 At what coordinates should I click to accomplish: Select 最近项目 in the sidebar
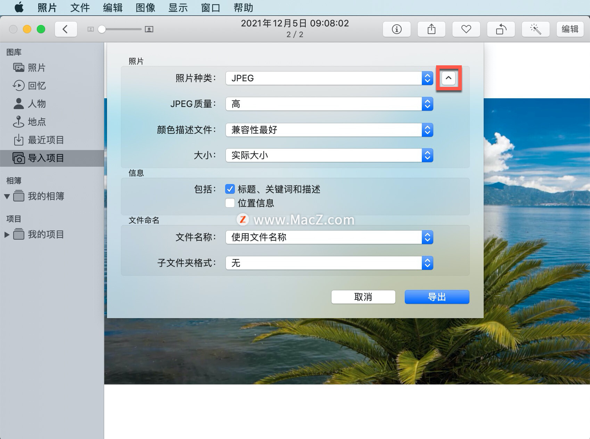tap(45, 140)
